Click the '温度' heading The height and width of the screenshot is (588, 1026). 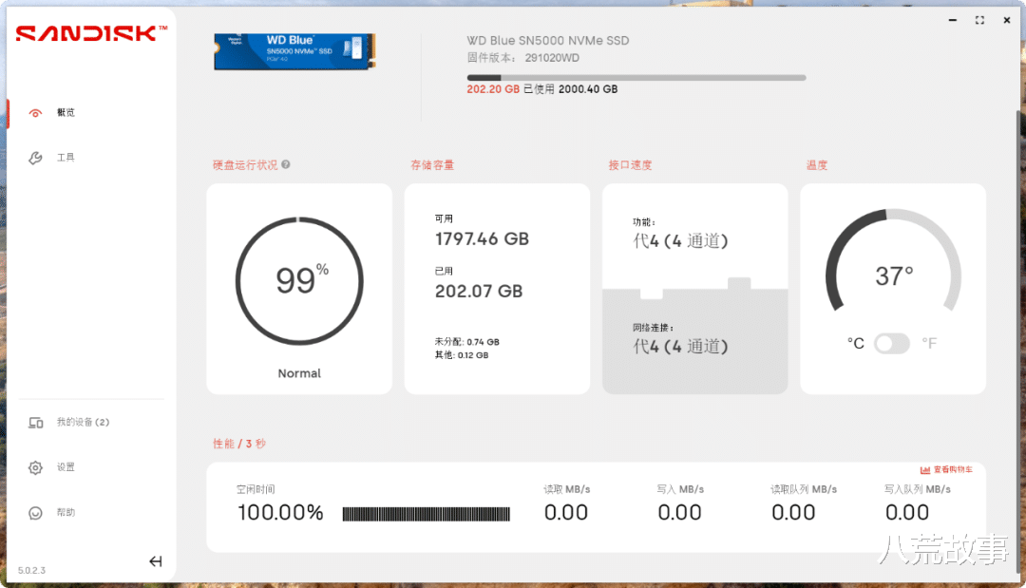click(x=817, y=165)
